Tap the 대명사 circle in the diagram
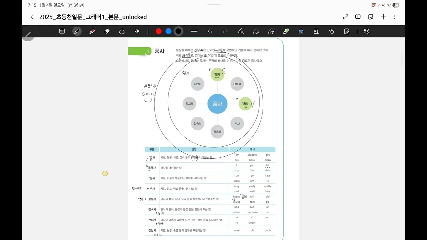The width and height of the screenshot is (427, 240). coord(237,84)
